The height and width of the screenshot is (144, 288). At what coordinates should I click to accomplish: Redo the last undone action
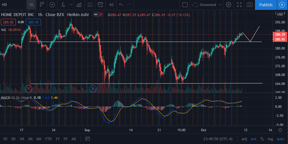(128, 5)
